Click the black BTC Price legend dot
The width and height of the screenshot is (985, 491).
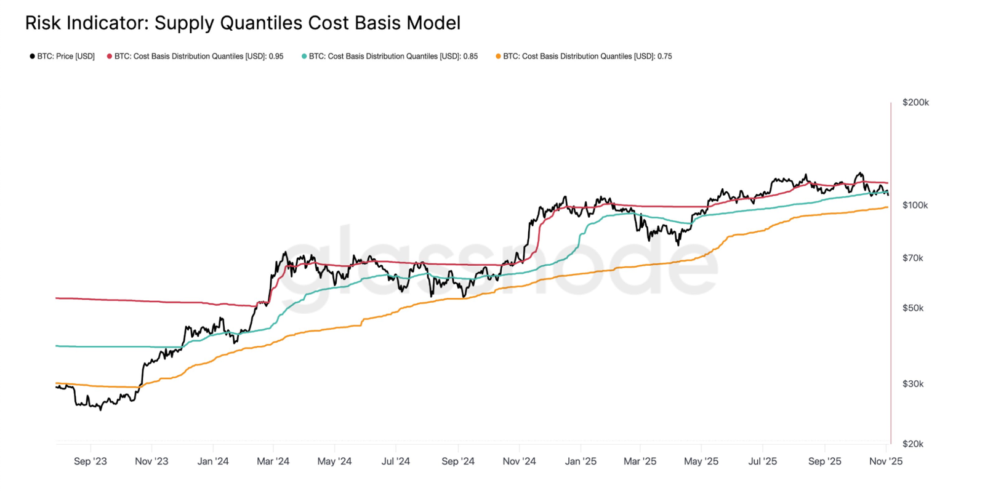point(32,57)
